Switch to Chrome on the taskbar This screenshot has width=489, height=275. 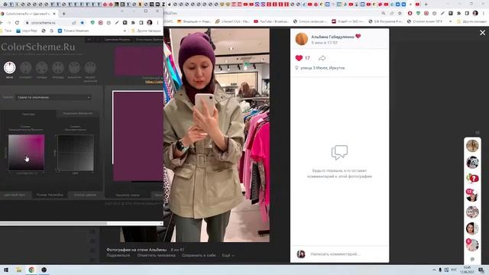click(31, 270)
